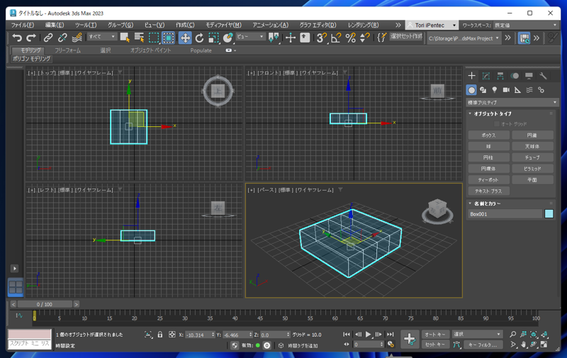Screen dimensions: 567x358
Task: Open the モディファイヤ(M) menu
Action: 223,25
